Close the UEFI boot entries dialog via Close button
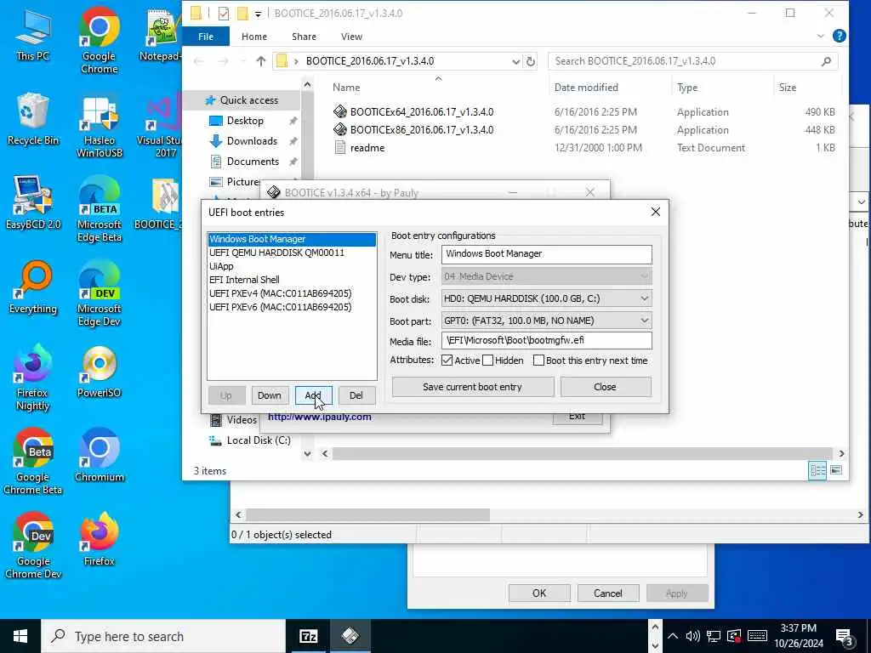871x653 pixels. (606, 387)
